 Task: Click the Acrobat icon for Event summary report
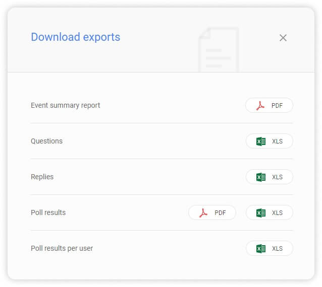pos(260,106)
